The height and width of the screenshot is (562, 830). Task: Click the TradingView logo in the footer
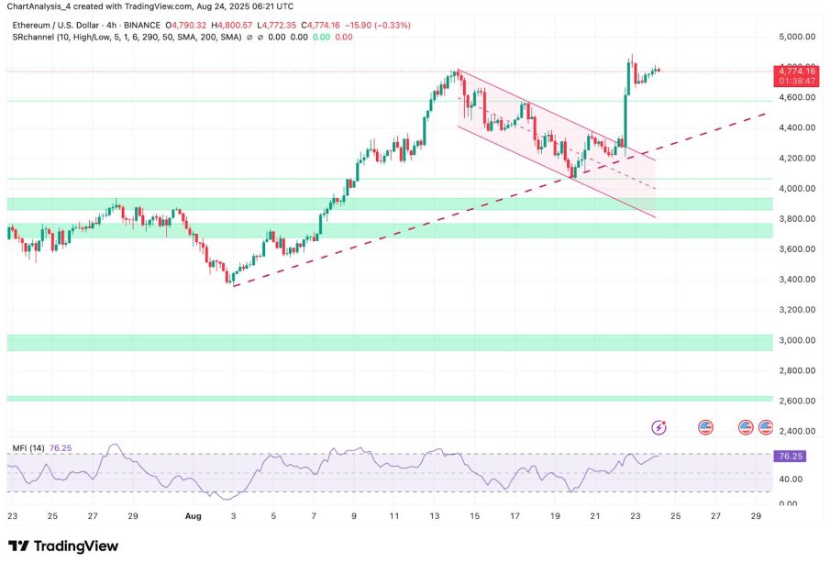[x=63, y=545]
